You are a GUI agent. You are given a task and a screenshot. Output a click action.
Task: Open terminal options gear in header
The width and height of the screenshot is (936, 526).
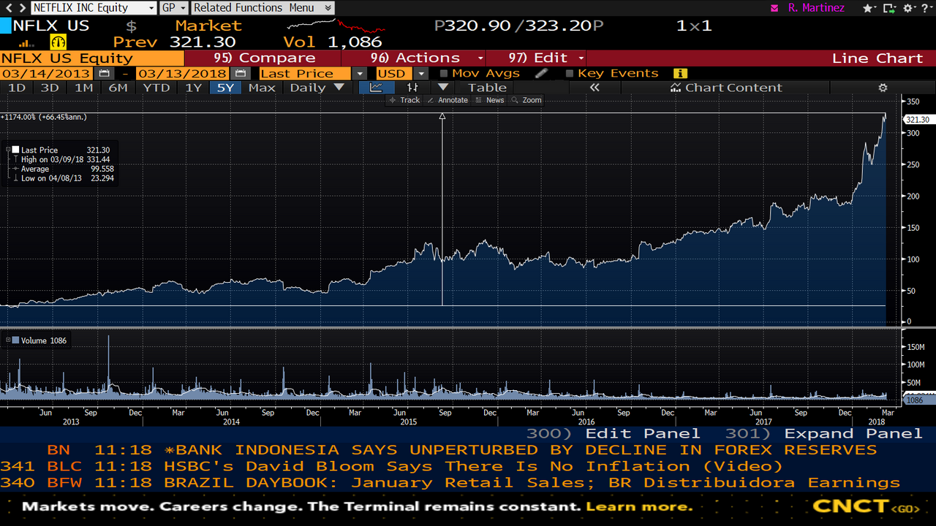pos(910,8)
